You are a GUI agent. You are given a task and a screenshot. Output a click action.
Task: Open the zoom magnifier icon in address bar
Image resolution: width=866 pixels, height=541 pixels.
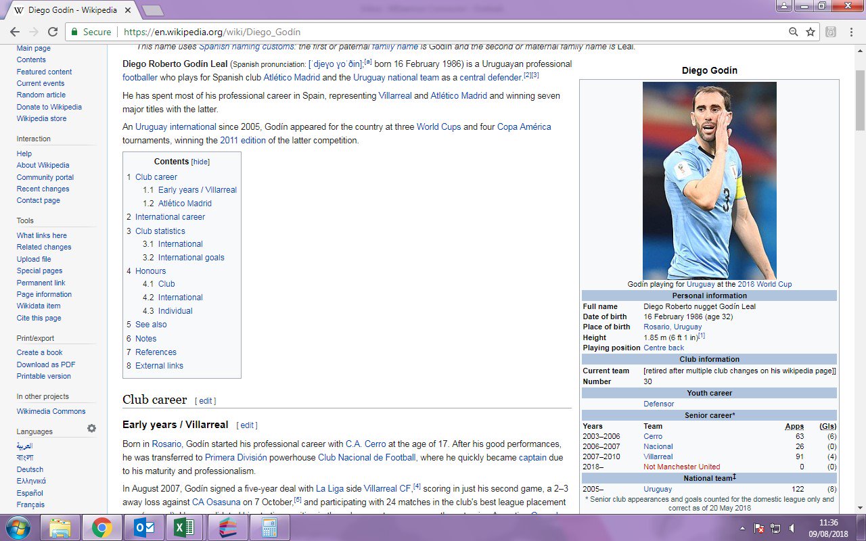pos(794,32)
